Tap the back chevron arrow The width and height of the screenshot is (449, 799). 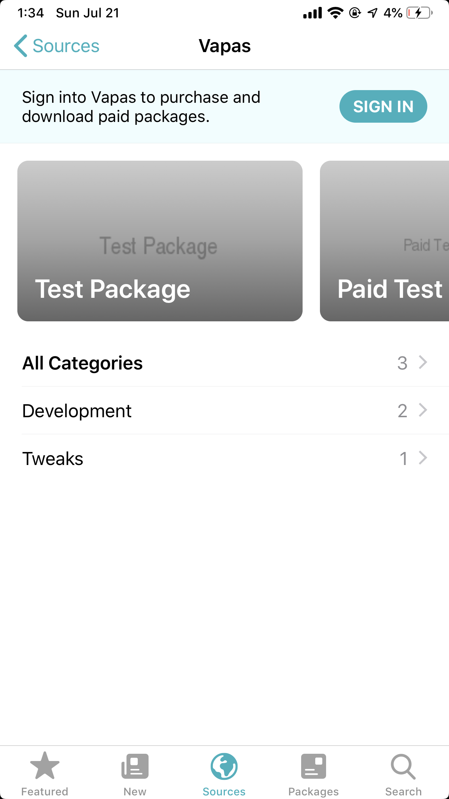tap(21, 46)
